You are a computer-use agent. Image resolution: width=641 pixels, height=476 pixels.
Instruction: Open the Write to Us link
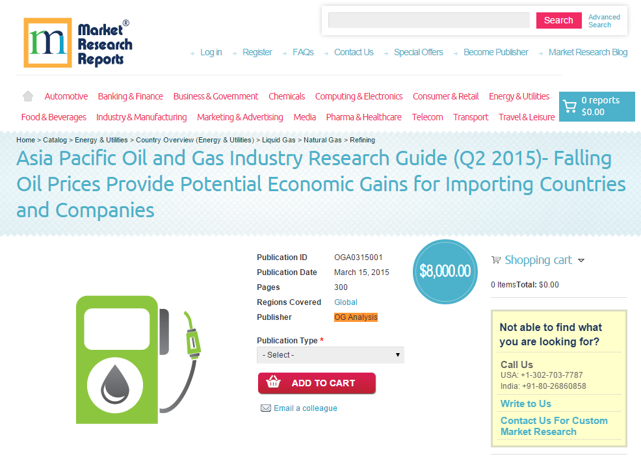pyautogui.click(x=525, y=403)
